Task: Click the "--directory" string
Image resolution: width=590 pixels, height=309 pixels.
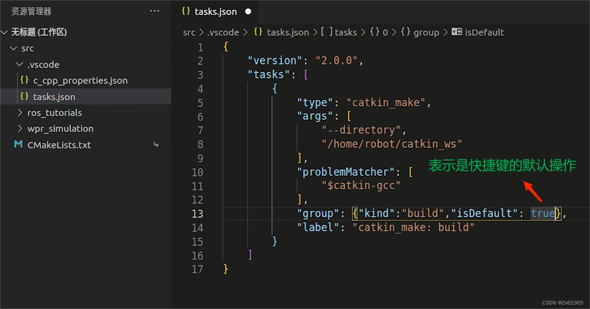Action: tap(361, 130)
